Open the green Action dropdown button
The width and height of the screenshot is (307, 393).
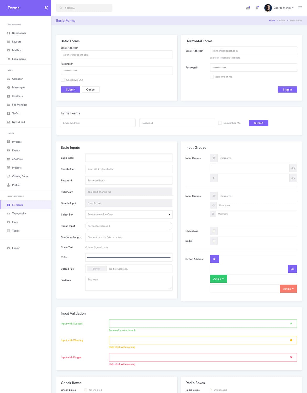218,279
